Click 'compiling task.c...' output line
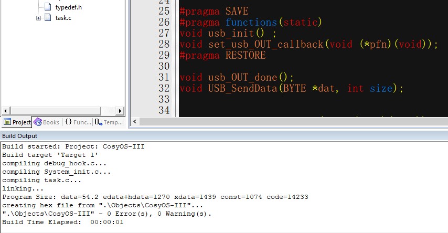Screen dimensions: 448x233 pyautogui.click(x=42, y=180)
